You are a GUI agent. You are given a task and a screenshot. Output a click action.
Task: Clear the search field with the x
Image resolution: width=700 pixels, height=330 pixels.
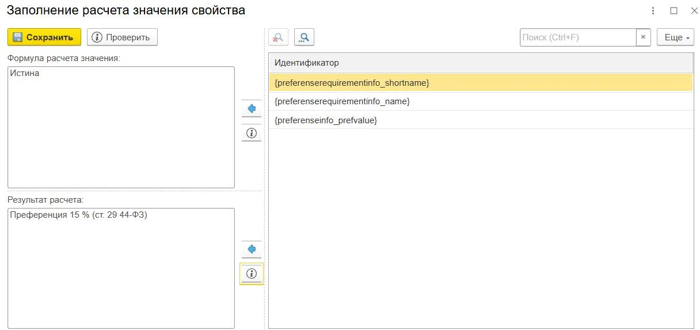[644, 37]
